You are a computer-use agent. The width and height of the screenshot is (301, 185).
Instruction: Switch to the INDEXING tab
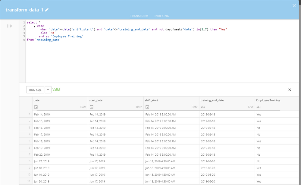coord(161,16)
